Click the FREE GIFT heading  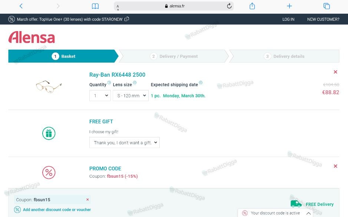(x=101, y=121)
